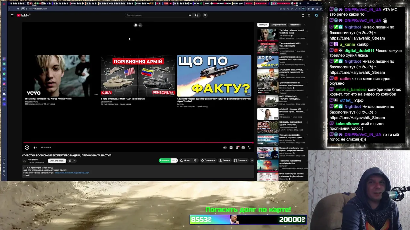Open sidebar 'АРЕСТОВИЧ - УКРАЇНОФОБ' video title
This screenshot has height=230, width=410.
tap(292, 71)
